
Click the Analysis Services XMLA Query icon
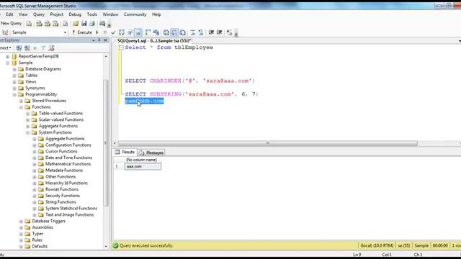55,24
